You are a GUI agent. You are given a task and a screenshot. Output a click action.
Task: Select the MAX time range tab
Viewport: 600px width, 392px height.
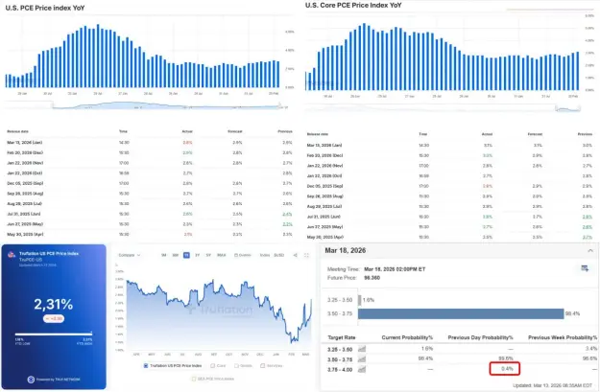click(222, 255)
